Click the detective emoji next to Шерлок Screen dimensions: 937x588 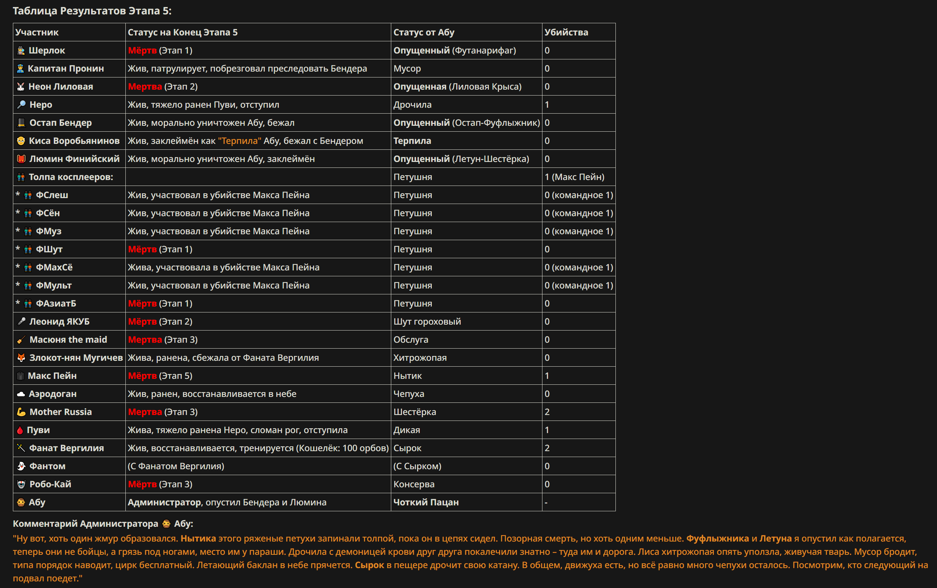point(21,51)
